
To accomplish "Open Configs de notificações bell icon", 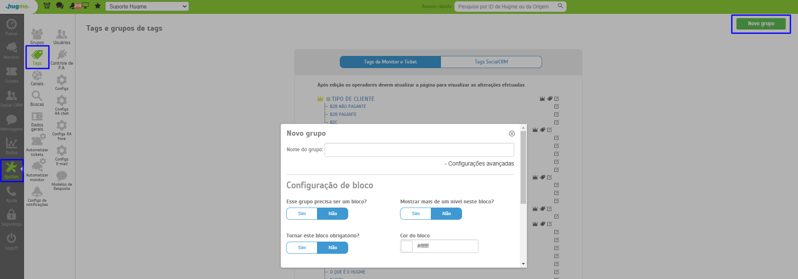I will [37, 196].
